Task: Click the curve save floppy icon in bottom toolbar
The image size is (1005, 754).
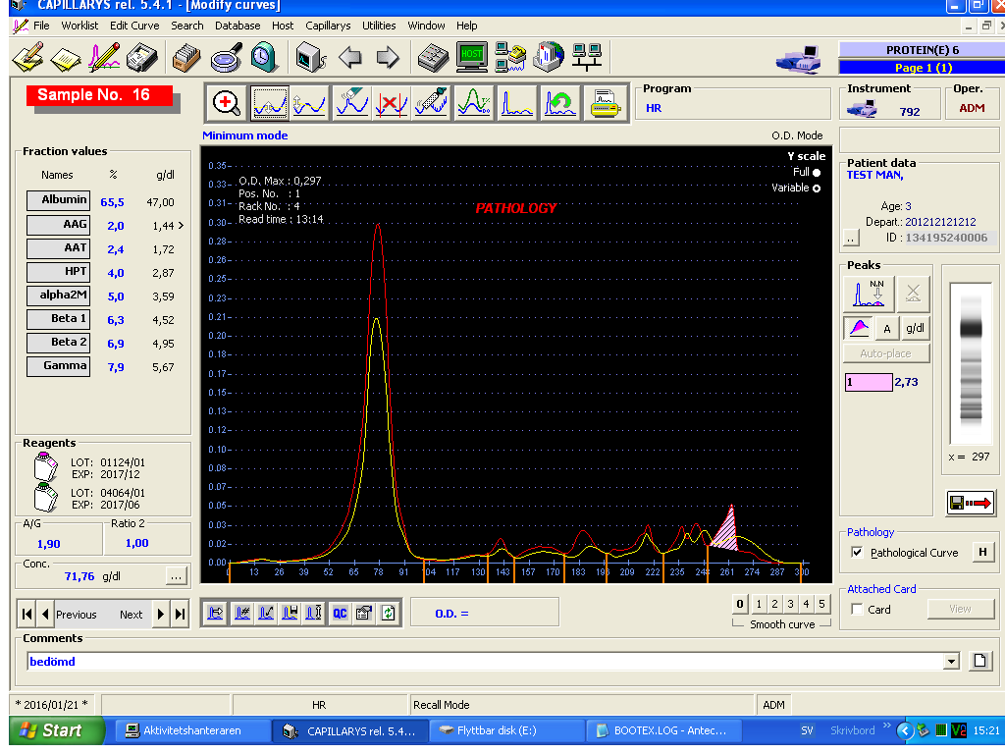Action: point(291,614)
